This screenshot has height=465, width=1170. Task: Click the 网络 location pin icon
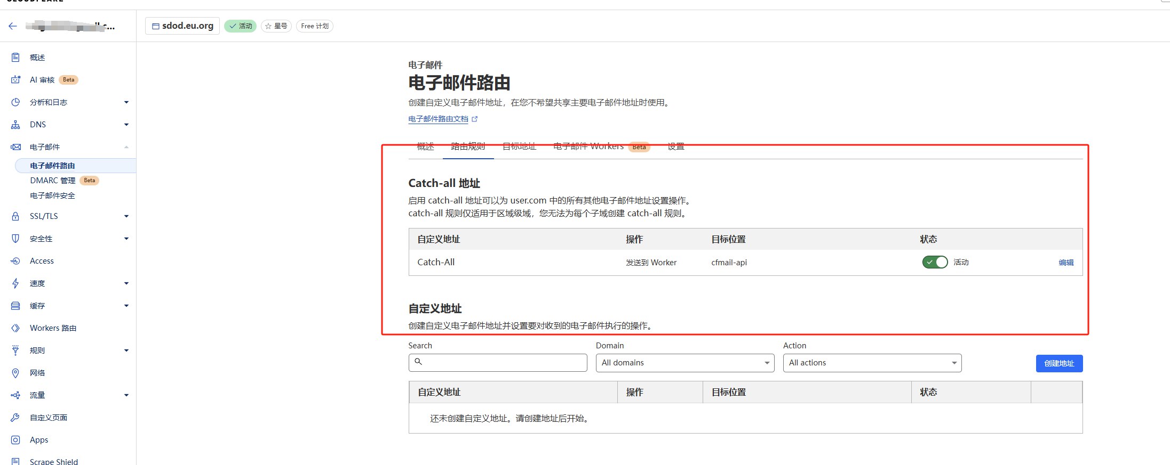[15, 372]
